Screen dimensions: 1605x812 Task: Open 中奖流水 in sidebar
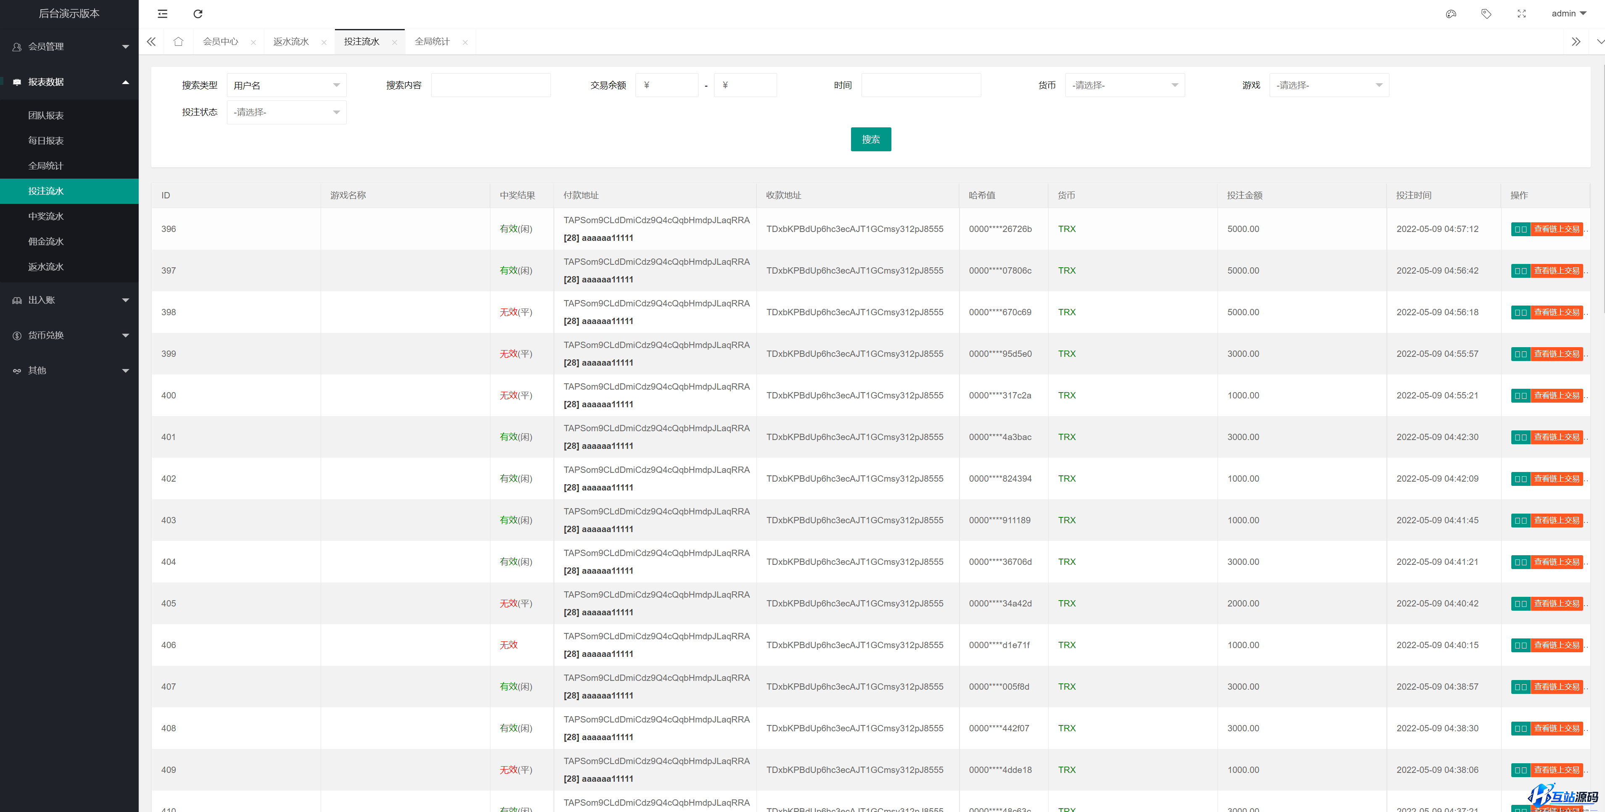[x=69, y=216]
